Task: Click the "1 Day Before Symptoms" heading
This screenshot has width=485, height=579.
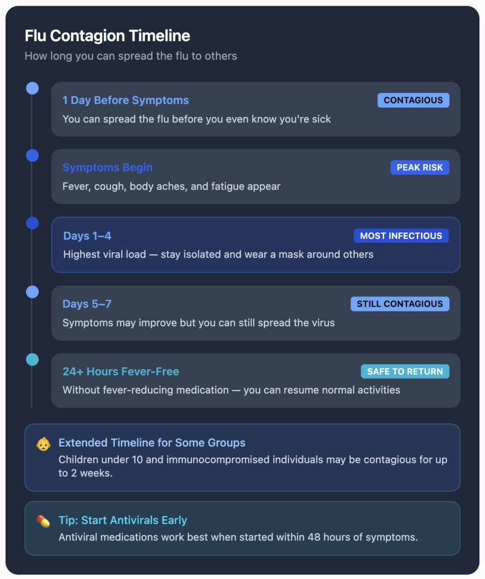Action: pos(126,100)
